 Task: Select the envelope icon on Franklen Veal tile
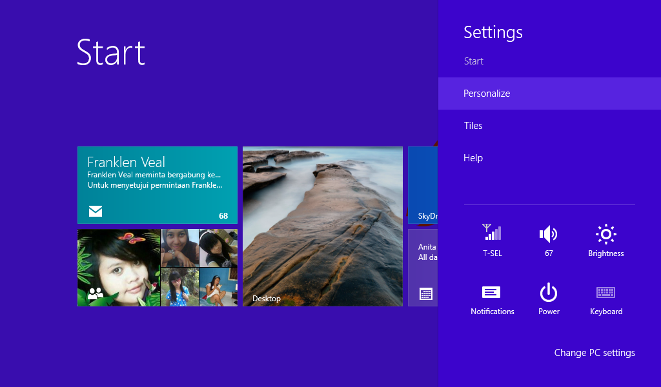(95, 211)
